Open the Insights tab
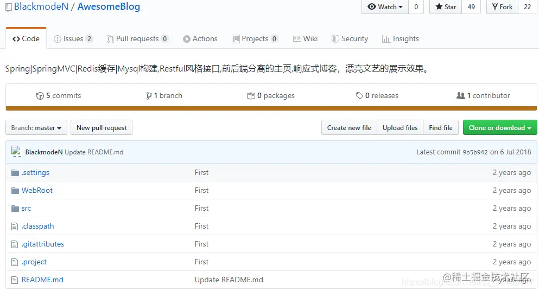This screenshot has width=539, height=292. click(x=401, y=39)
